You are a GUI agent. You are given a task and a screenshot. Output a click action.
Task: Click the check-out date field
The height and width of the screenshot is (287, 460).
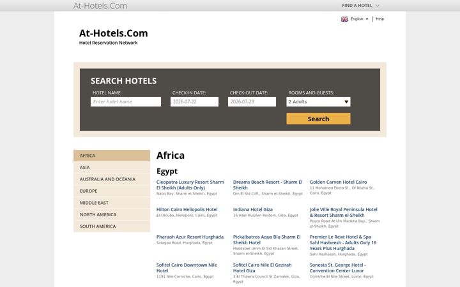coord(252,101)
